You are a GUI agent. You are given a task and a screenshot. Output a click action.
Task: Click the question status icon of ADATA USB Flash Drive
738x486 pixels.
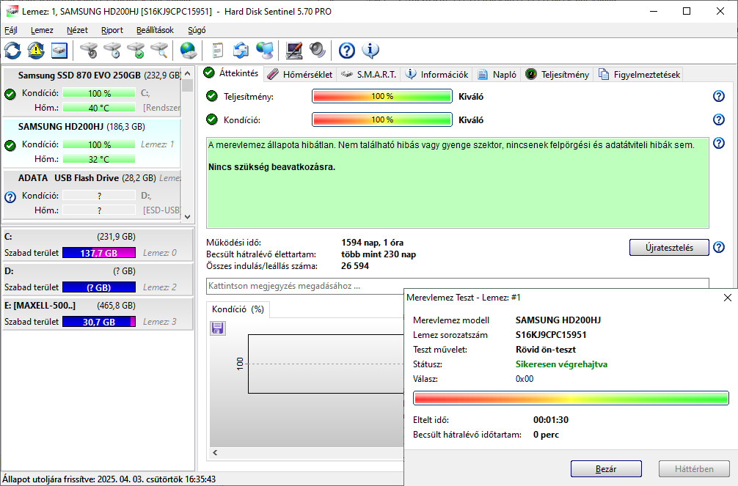(10, 196)
